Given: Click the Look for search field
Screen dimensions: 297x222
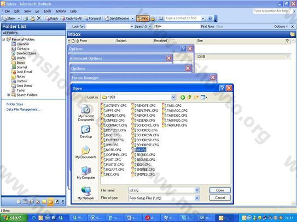Looking at the screenshot, I should click(x=108, y=27).
